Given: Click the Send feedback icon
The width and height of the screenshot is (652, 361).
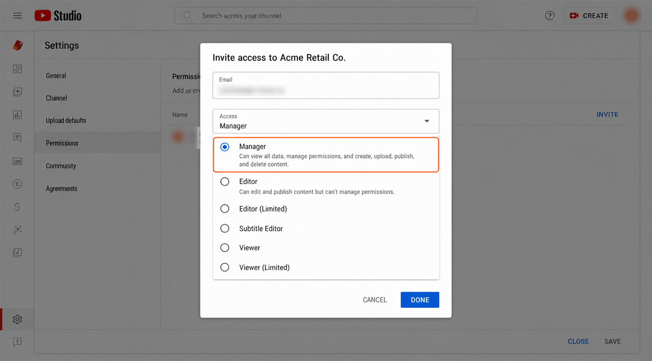Looking at the screenshot, I should point(18,342).
